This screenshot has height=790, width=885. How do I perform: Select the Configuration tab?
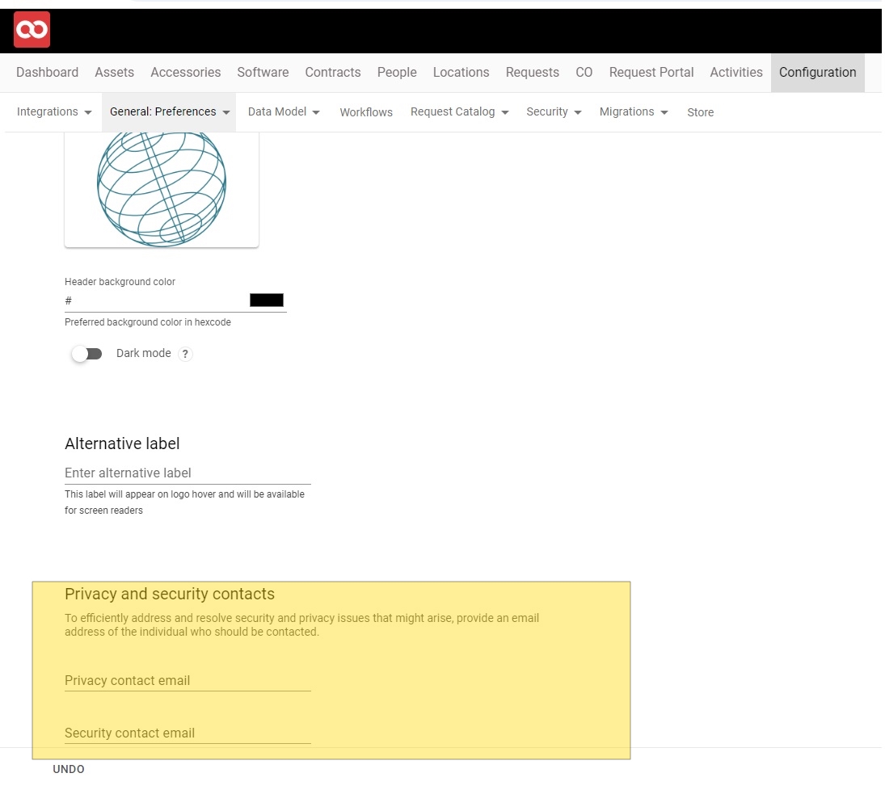click(x=818, y=72)
